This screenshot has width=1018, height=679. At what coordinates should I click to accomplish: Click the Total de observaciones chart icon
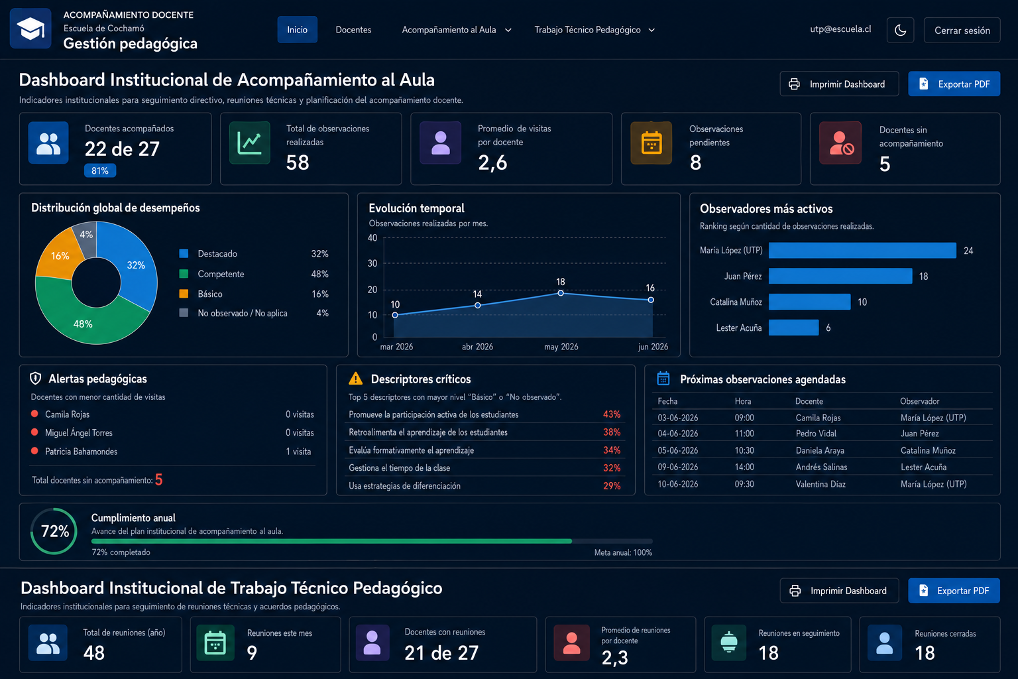(250, 143)
